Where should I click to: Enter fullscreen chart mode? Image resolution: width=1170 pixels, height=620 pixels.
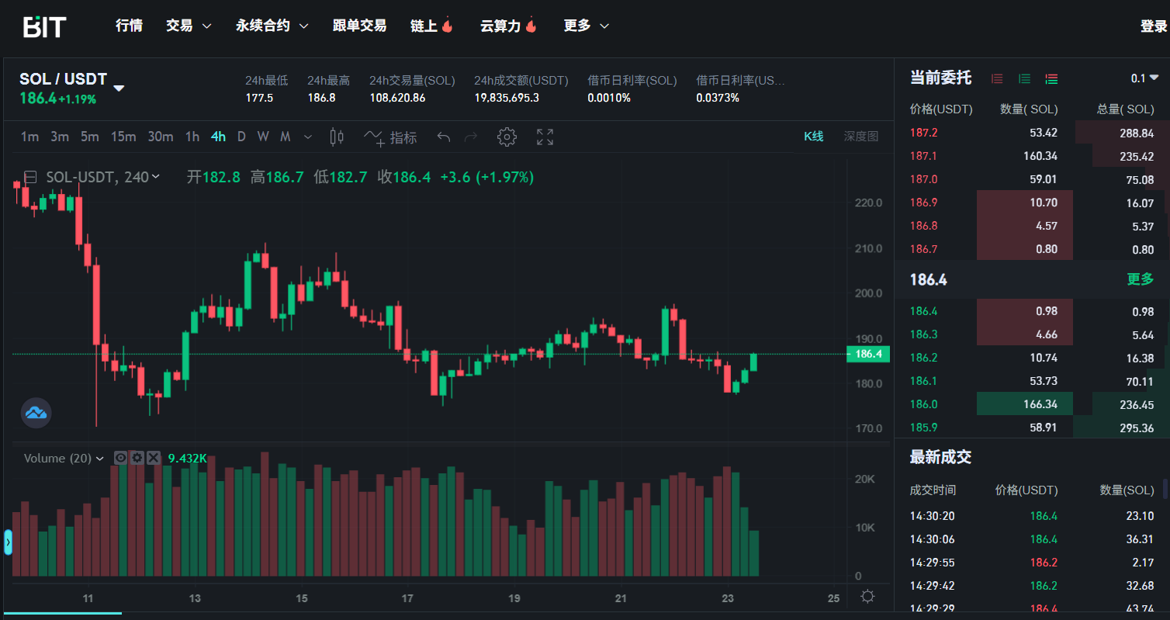point(545,137)
